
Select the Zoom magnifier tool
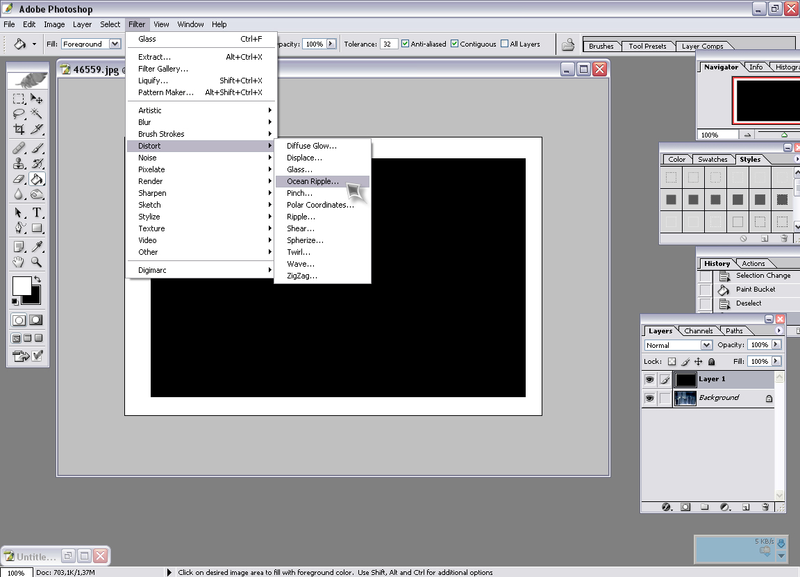tap(37, 262)
